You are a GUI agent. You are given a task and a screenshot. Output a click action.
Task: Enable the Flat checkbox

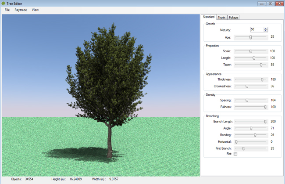235,154
